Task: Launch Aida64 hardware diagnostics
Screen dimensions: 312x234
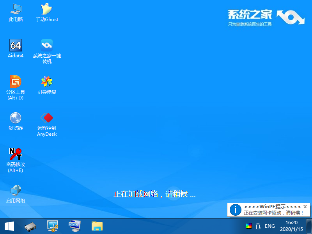Action: tap(15, 46)
